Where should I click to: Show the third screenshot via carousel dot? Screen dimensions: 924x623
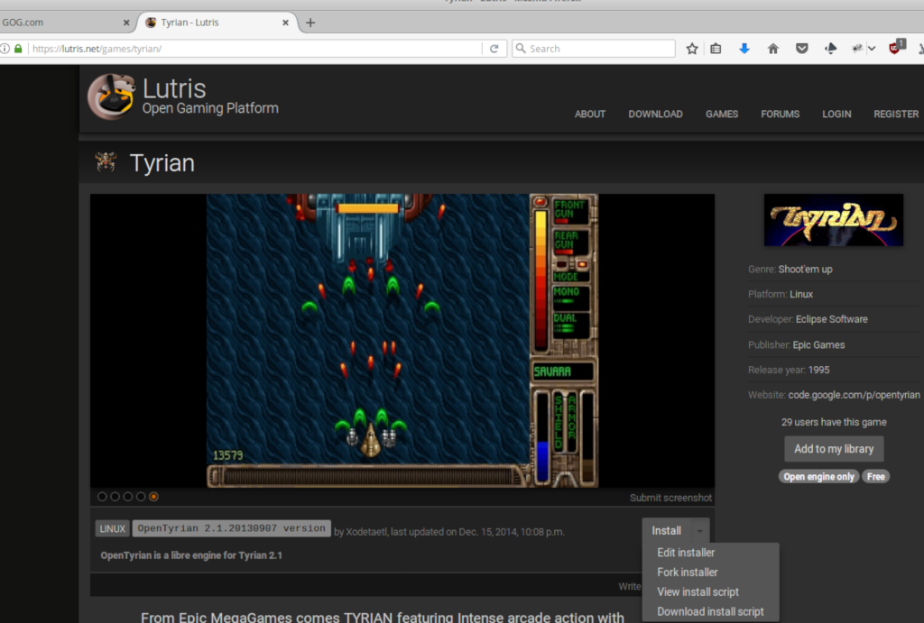pos(128,497)
